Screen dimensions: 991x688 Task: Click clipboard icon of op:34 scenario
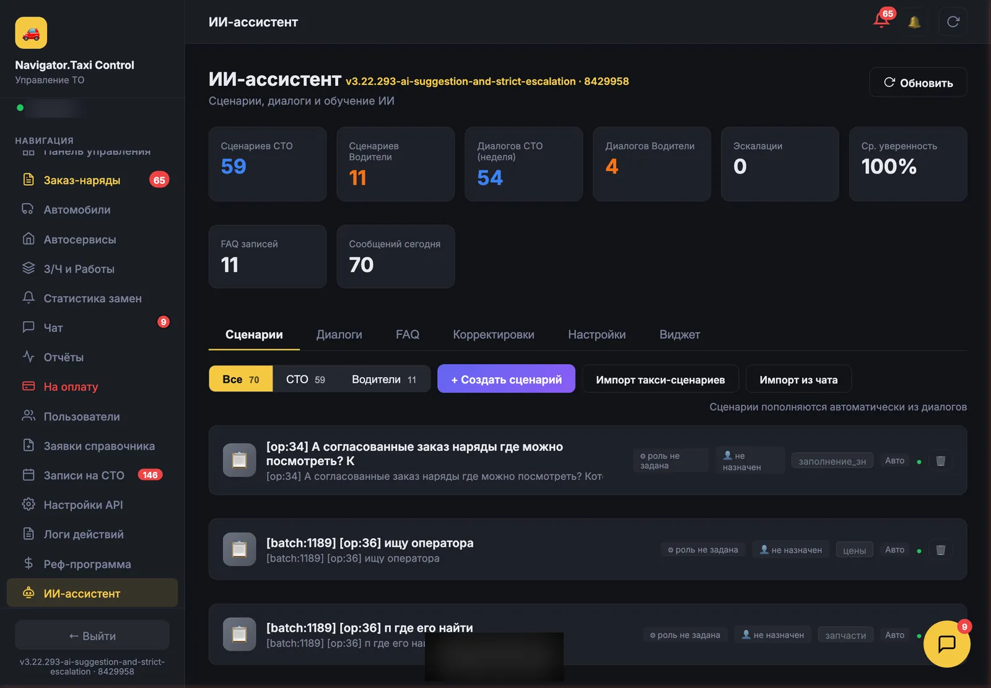click(x=239, y=460)
